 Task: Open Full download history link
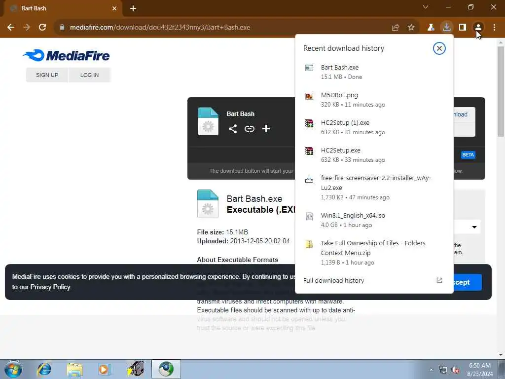334,280
